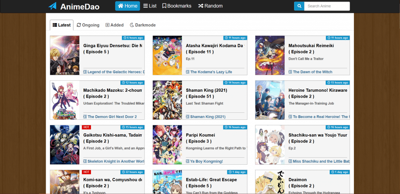The width and height of the screenshot is (400, 194).
Task: Switch to the Latest tab
Action: click(x=62, y=25)
